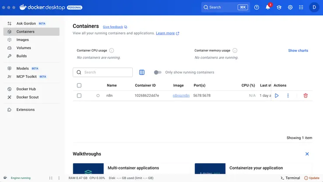Open MCP Toolkit in sidebar
The image size is (323, 182).
click(x=31, y=76)
